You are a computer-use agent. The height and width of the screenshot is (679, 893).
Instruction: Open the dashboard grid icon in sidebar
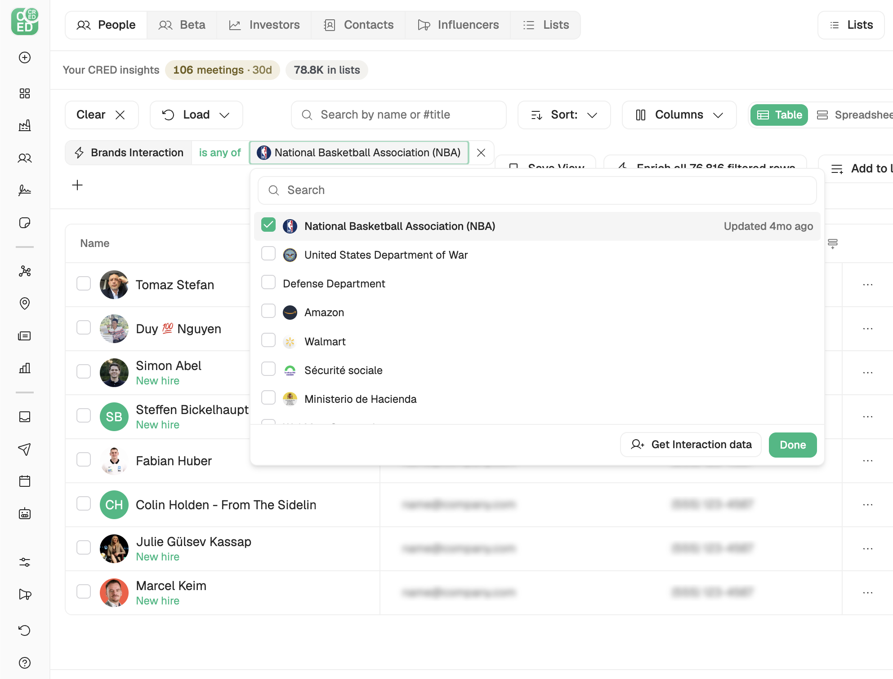[25, 93]
